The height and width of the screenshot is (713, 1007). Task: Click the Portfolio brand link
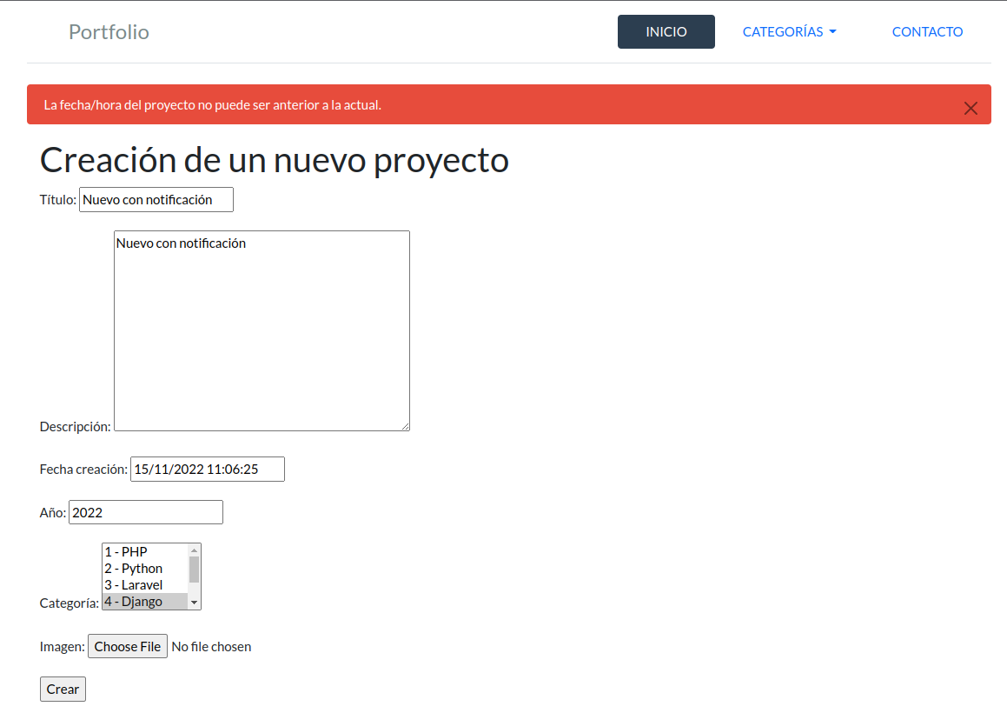(x=109, y=32)
